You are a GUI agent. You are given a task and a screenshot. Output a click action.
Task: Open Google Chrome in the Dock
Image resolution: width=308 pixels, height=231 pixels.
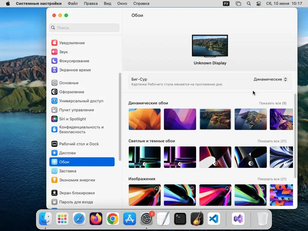pyautogui.click(x=113, y=219)
